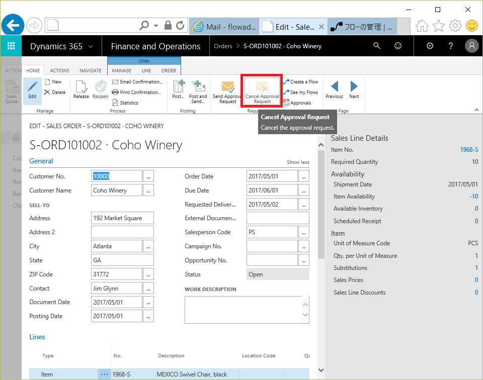Open Due Date picker button
The image size is (483, 380).
(x=304, y=191)
